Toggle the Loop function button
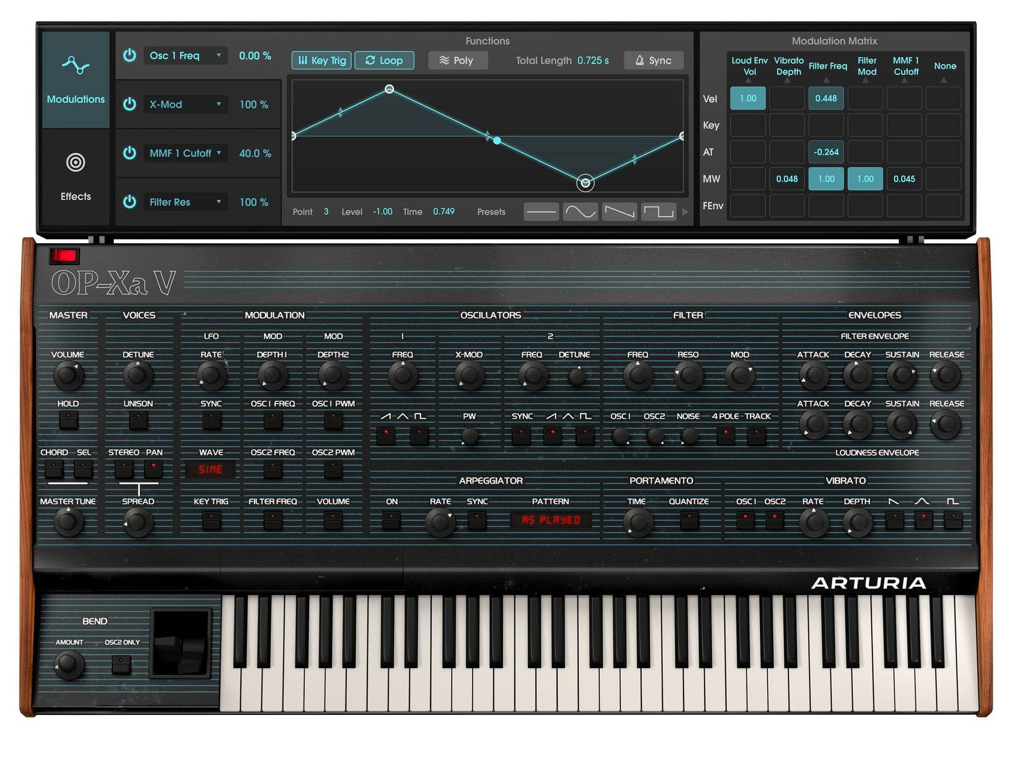Image resolution: width=1012 pixels, height=766 pixels. 384,61
